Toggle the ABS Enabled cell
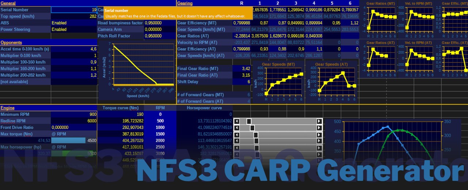Image resolution: width=468 pixels, height=190 pixels. tap(74, 23)
